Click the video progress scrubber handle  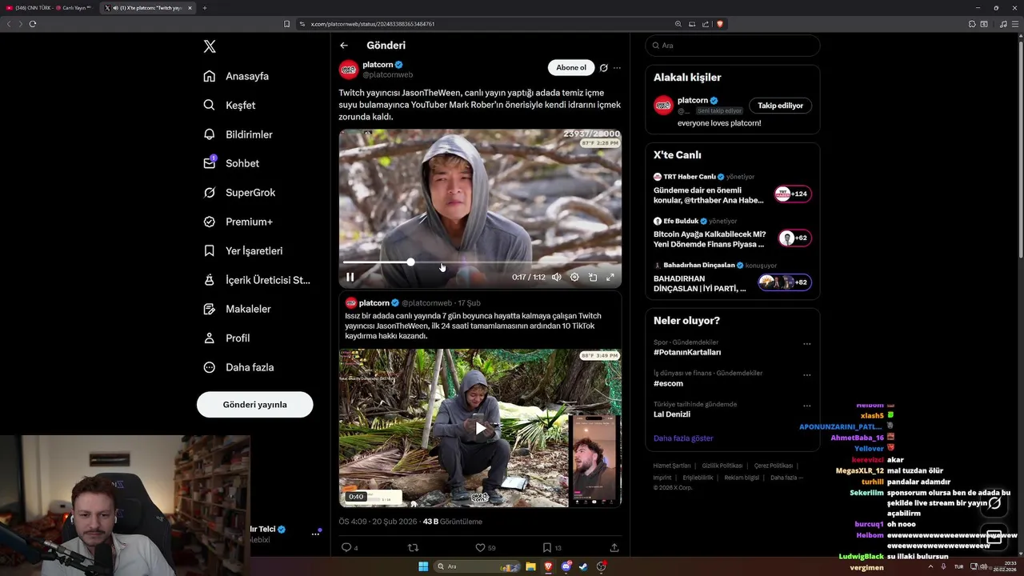[x=410, y=262]
